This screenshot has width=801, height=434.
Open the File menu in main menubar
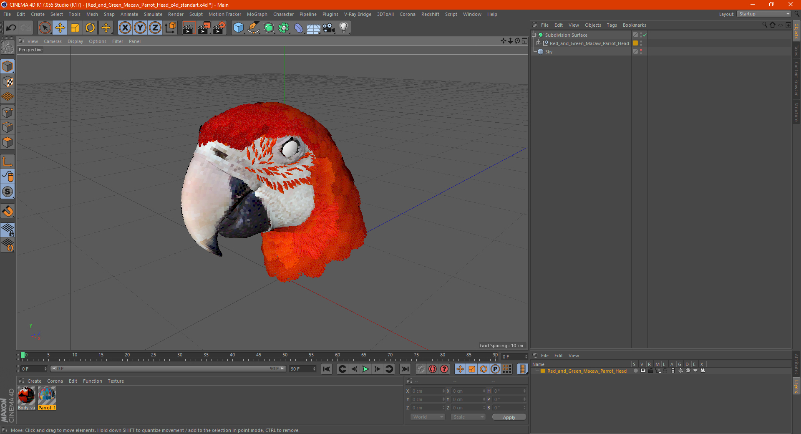pyautogui.click(x=7, y=14)
